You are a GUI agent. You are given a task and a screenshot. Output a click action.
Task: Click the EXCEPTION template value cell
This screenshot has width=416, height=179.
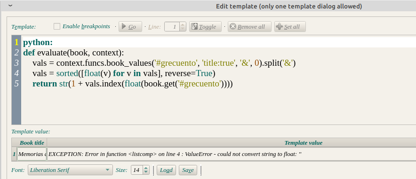tap(232, 154)
